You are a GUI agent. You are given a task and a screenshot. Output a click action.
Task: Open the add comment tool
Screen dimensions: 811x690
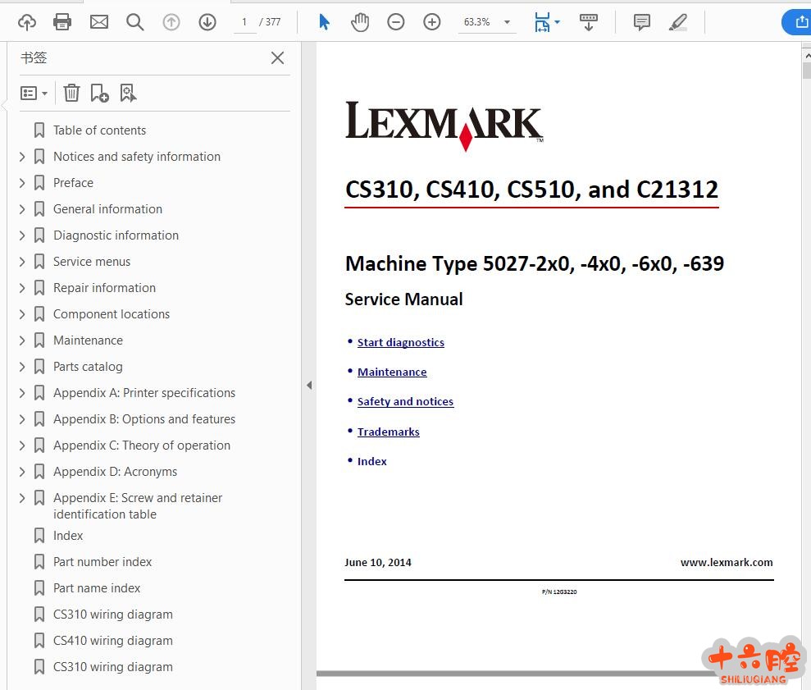pos(642,22)
